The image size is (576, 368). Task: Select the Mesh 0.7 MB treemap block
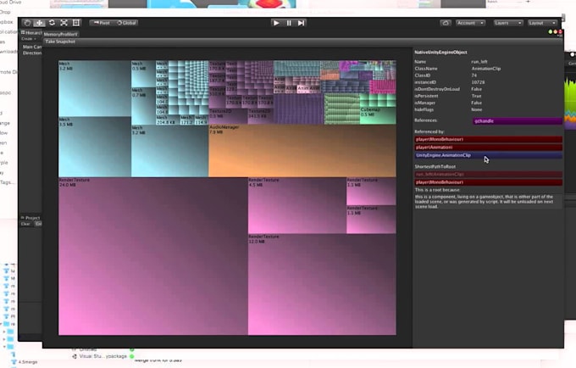[x=143, y=106]
